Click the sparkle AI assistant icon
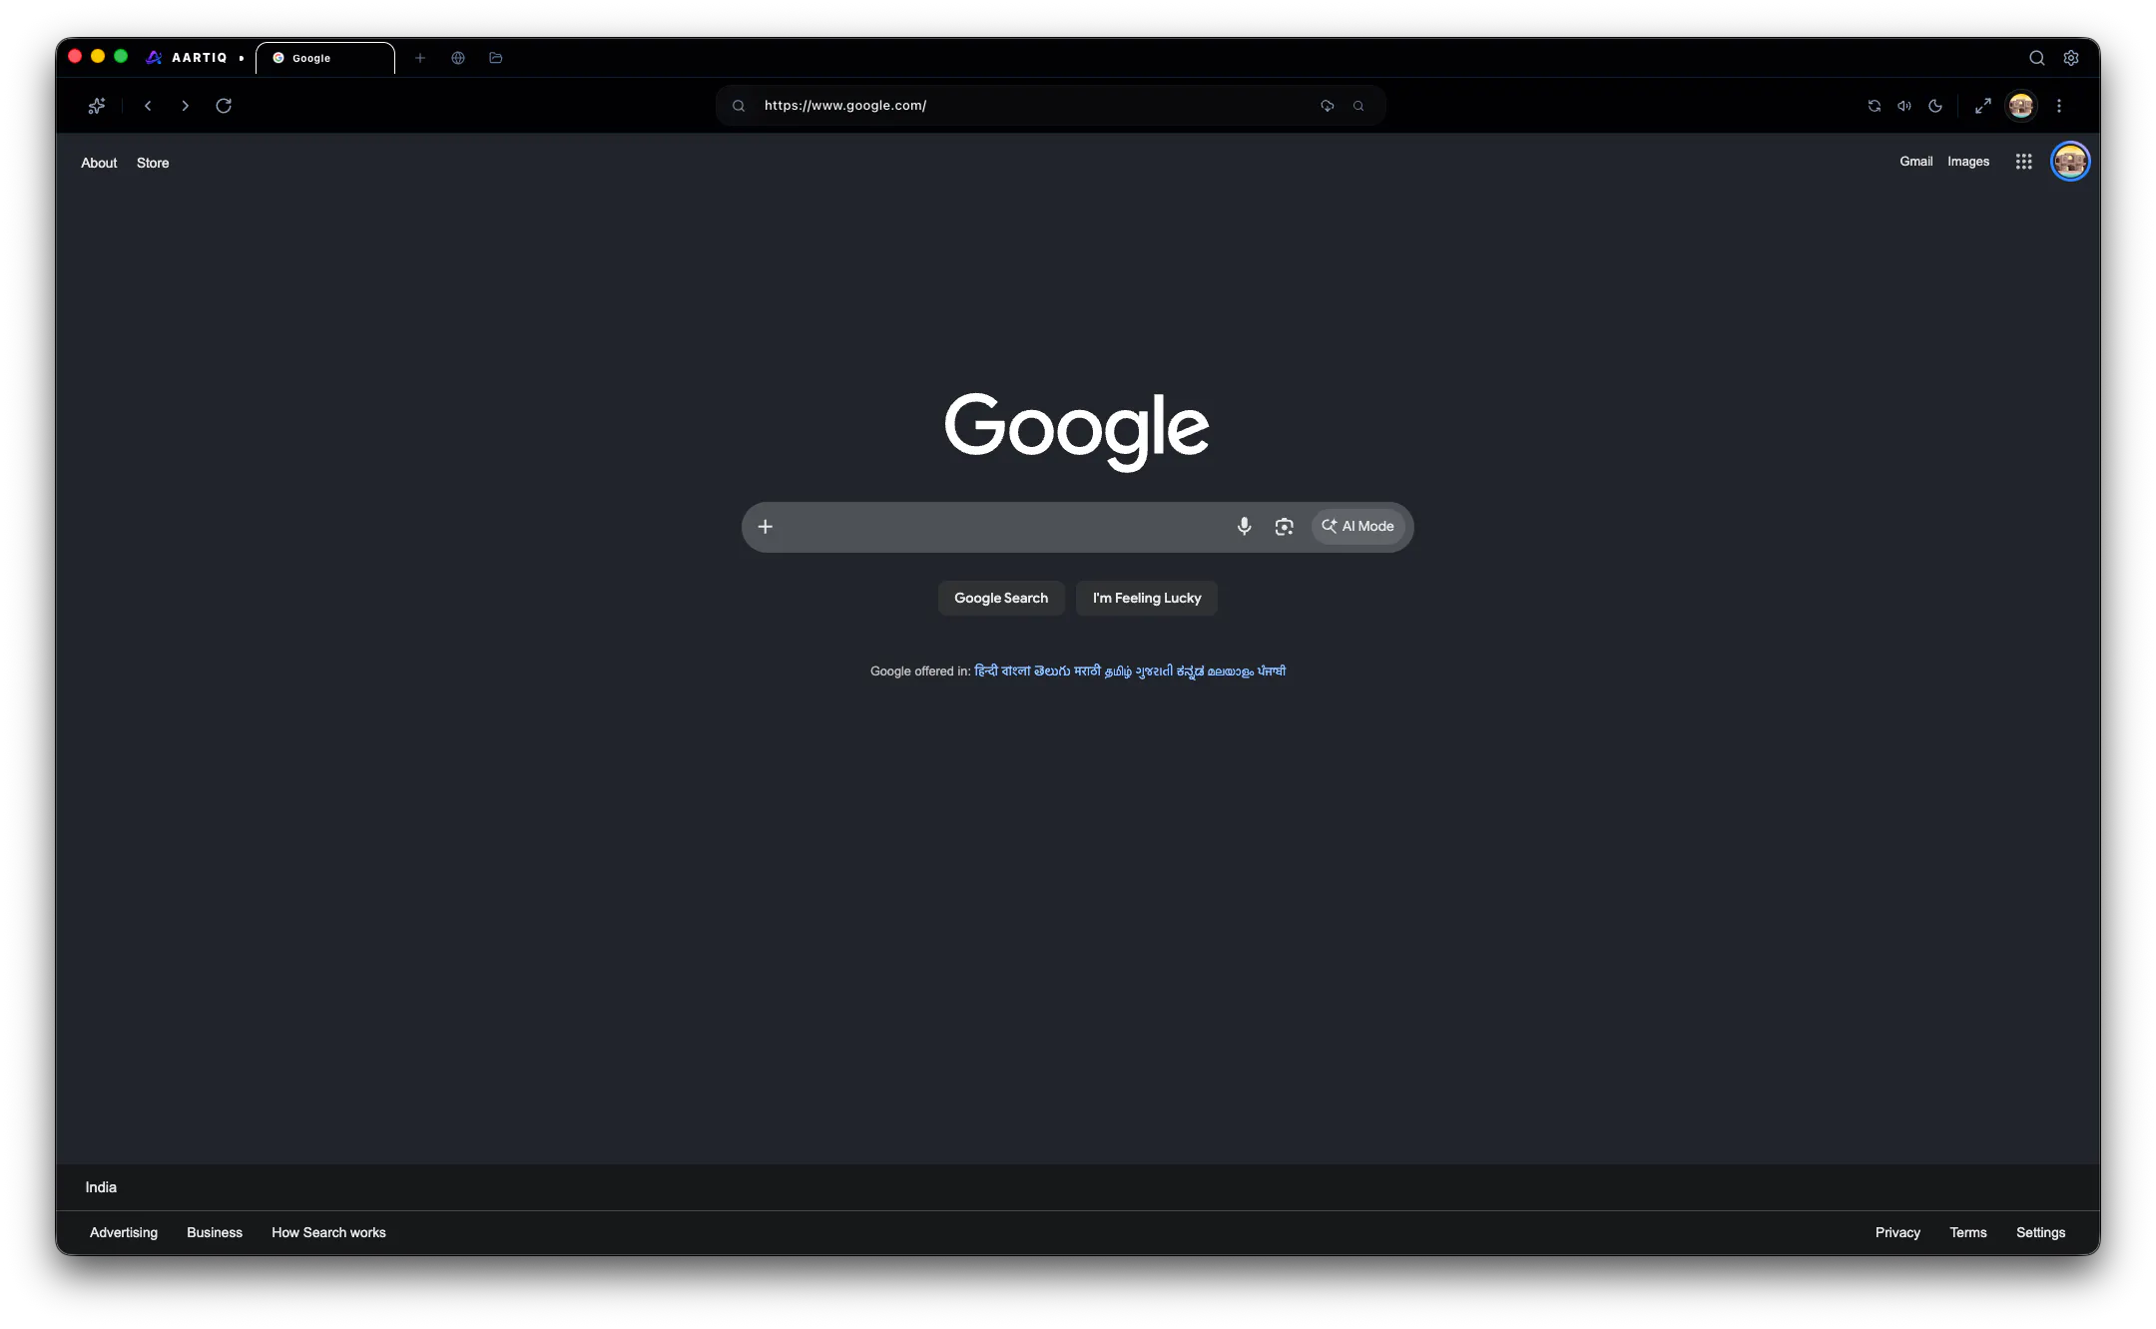This screenshot has width=2156, height=1329. (97, 106)
